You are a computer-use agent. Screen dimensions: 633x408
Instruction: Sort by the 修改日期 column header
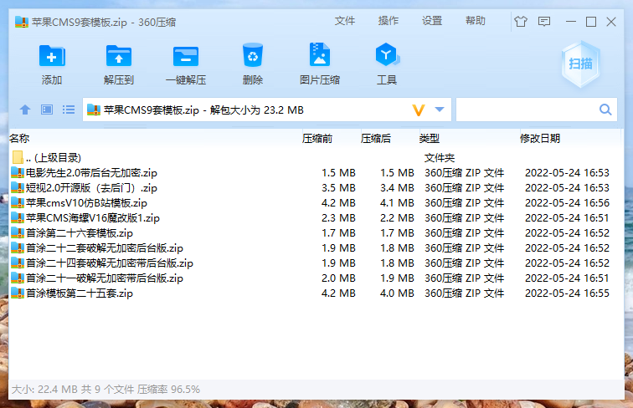click(x=540, y=139)
